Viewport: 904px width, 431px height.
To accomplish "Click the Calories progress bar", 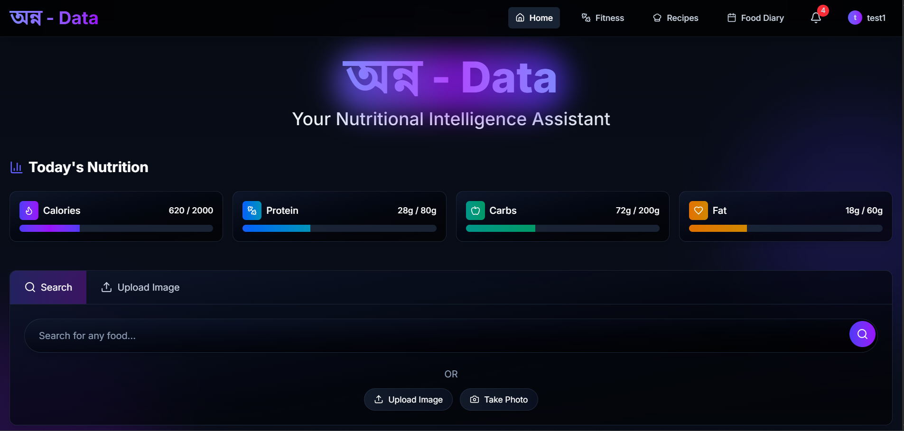I will click(x=116, y=229).
